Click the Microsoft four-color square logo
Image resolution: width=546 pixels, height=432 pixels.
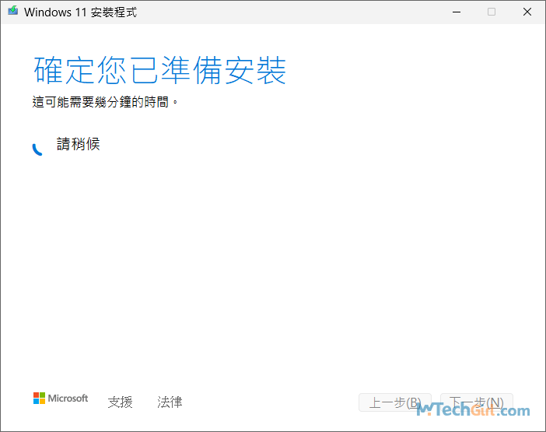click(39, 399)
